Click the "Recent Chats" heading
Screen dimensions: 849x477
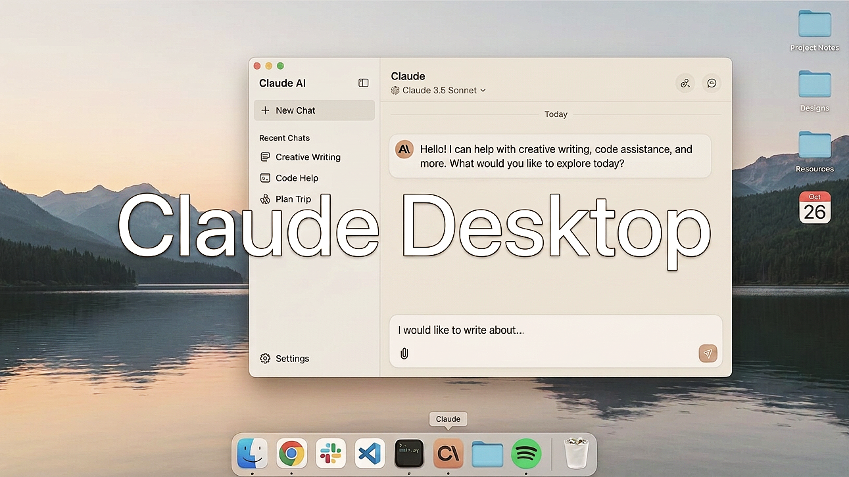284,138
